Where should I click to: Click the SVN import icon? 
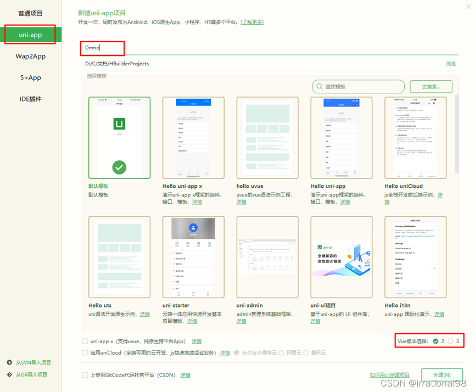9,362
